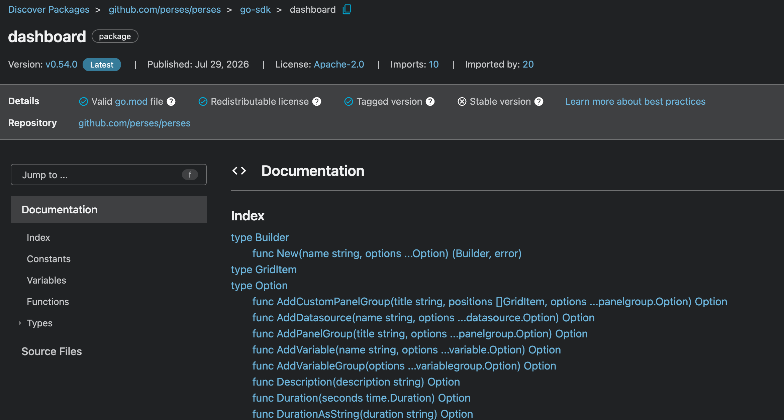
Task: Copy the package path with the copy icon
Action: coord(347,9)
